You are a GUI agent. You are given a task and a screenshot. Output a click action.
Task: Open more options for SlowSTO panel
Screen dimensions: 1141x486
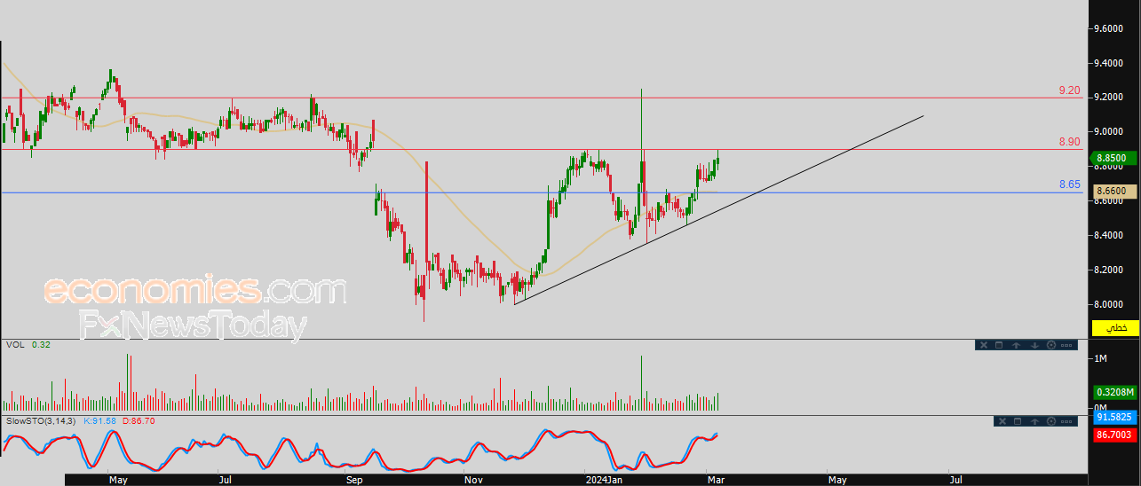click(1066, 421)
